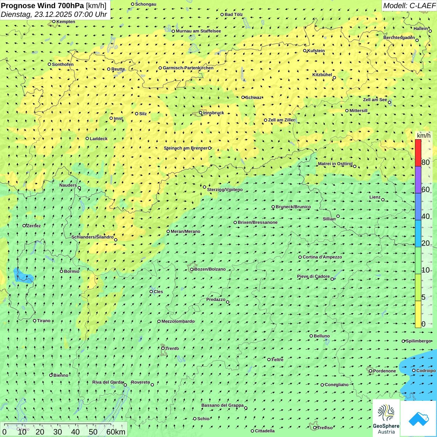The image size is (437, 437).
Task: Click the 'Sonthofen' label
Action: (63, 65)
